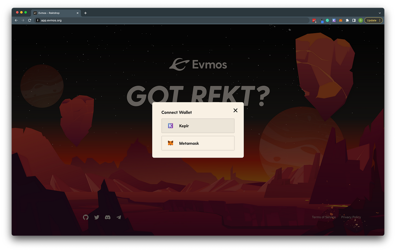Click the Evmos logo at page top
The image size is (396, 251).
point(198,64)
